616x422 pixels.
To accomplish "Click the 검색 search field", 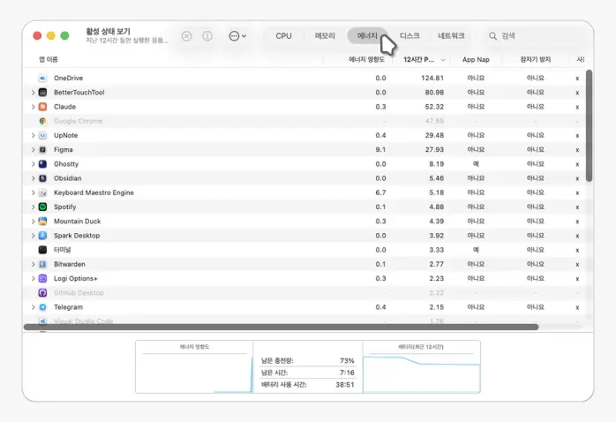I will click(x=534, y=36).
